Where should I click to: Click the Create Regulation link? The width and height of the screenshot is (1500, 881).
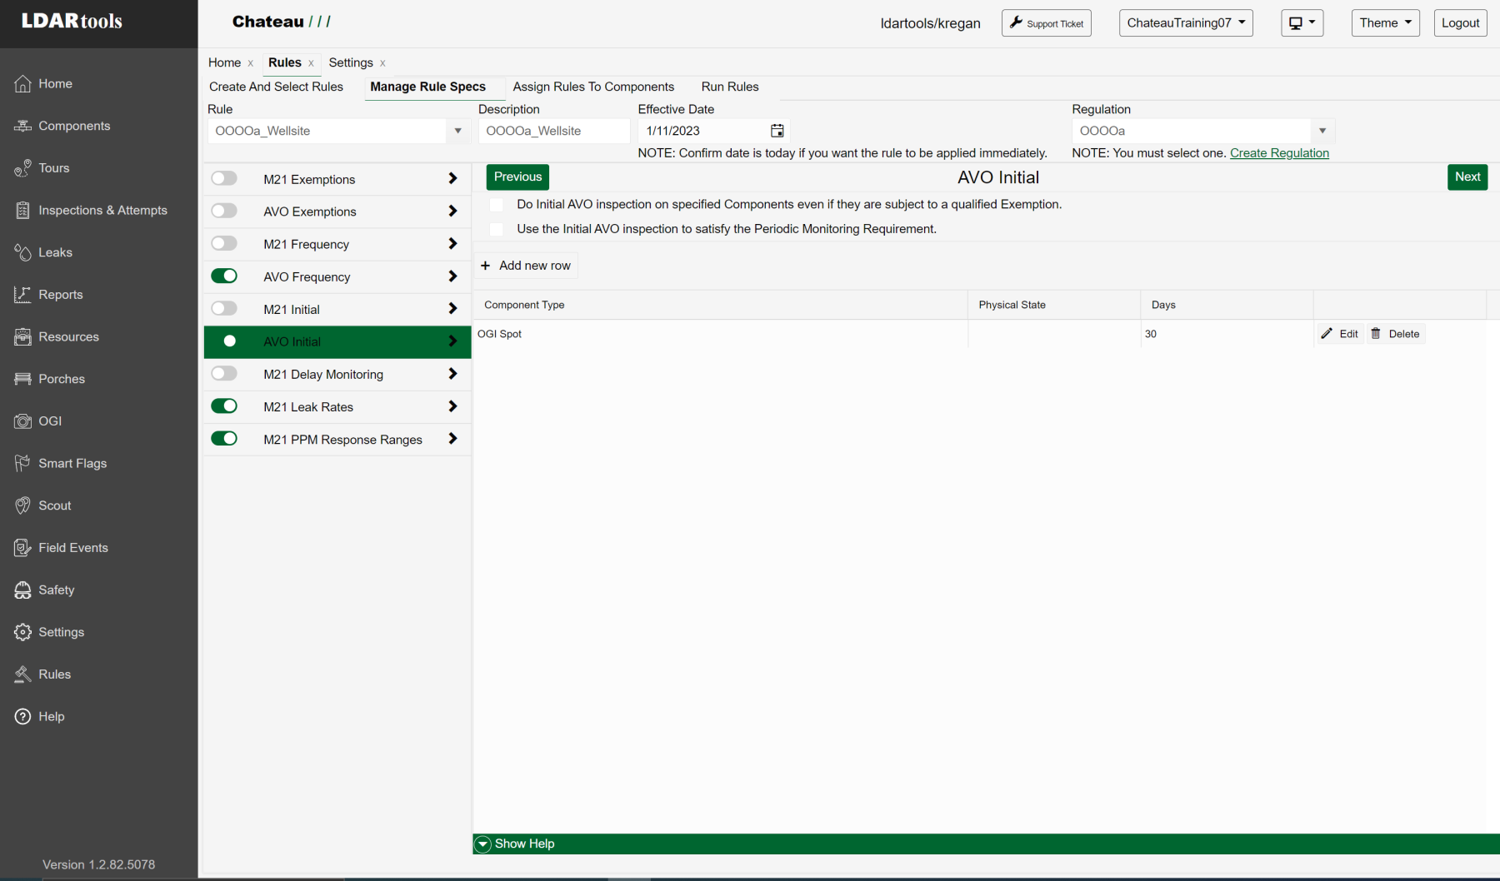point(1279,153)
